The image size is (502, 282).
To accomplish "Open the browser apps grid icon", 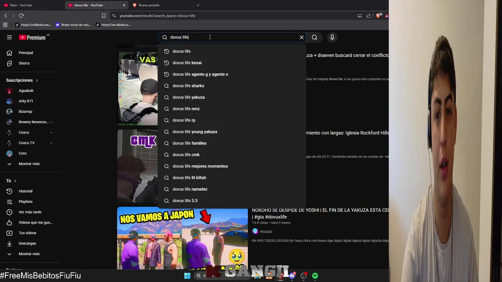I will coord(5,25).
